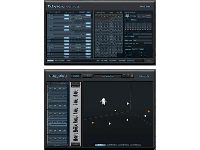
Task: Solo Track 1 with its S button
Action: point(73,15)
